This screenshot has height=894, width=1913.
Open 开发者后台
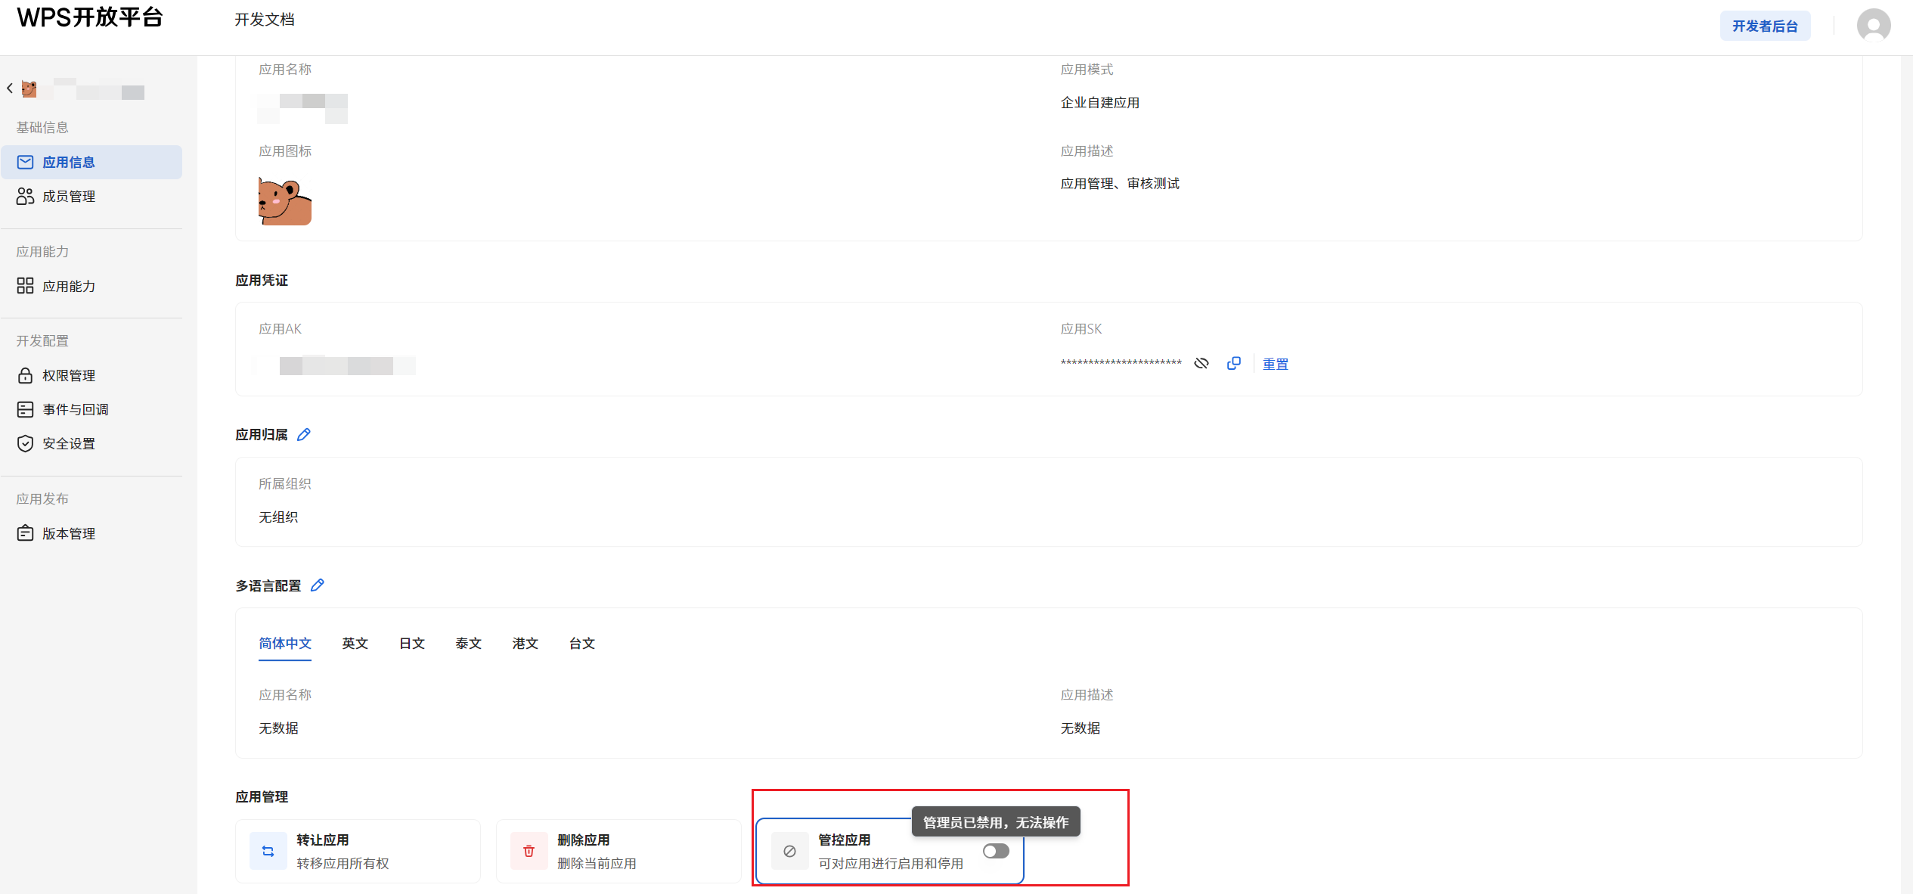click(x=1765, y=25)
